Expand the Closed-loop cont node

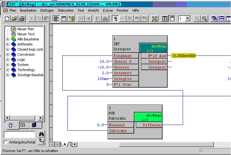point(7,50)
